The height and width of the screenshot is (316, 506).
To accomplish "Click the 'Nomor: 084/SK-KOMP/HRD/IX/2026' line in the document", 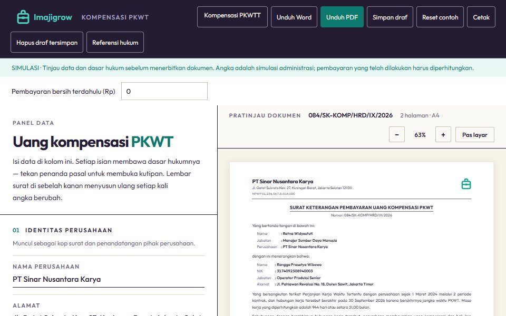I will [362, 215].
